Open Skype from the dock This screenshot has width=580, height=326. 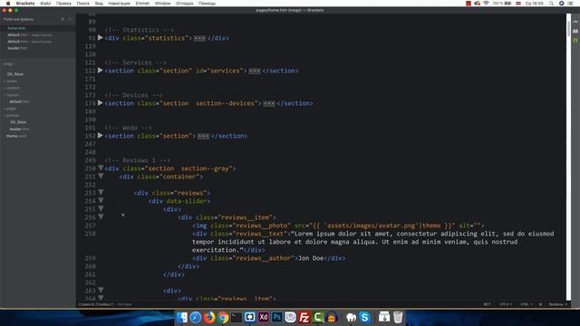(364, 317)
